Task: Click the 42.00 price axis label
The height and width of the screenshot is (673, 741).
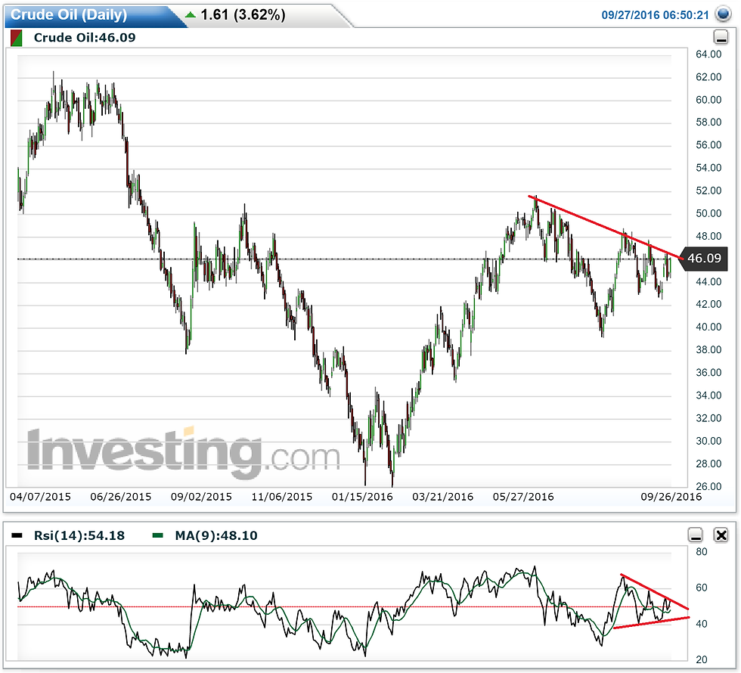Action: click(708, 304)
